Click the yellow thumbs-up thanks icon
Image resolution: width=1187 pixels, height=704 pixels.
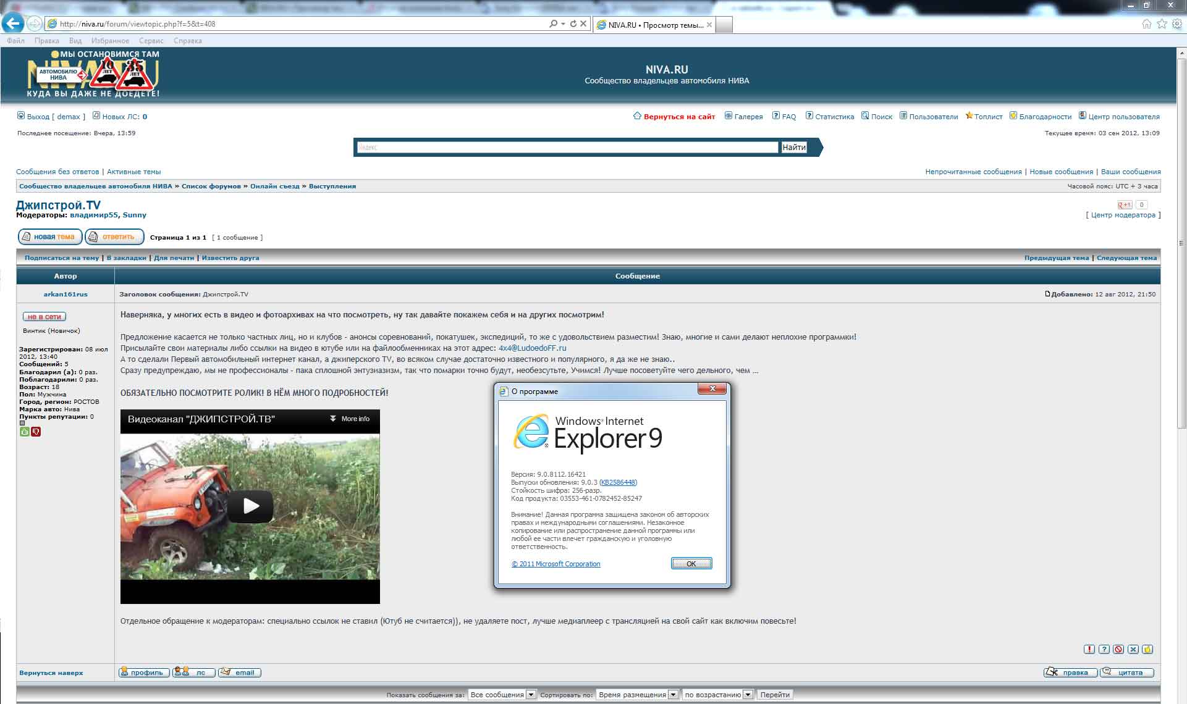[x=1147, y=649]
